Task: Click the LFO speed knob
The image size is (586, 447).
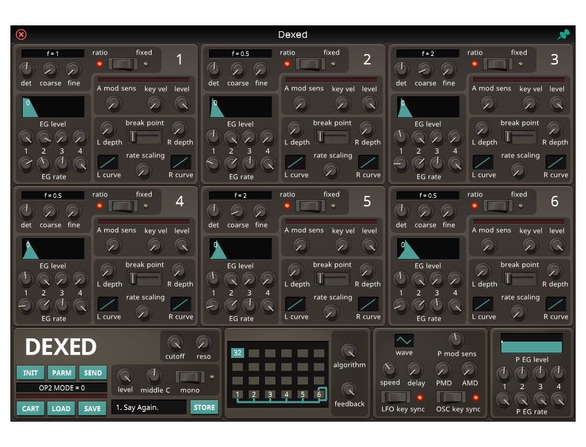Action: 389,369
